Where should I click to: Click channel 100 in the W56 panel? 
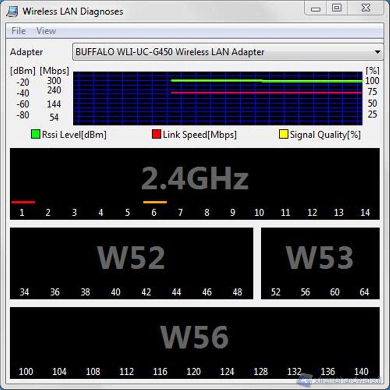click(x=26, y=371)
